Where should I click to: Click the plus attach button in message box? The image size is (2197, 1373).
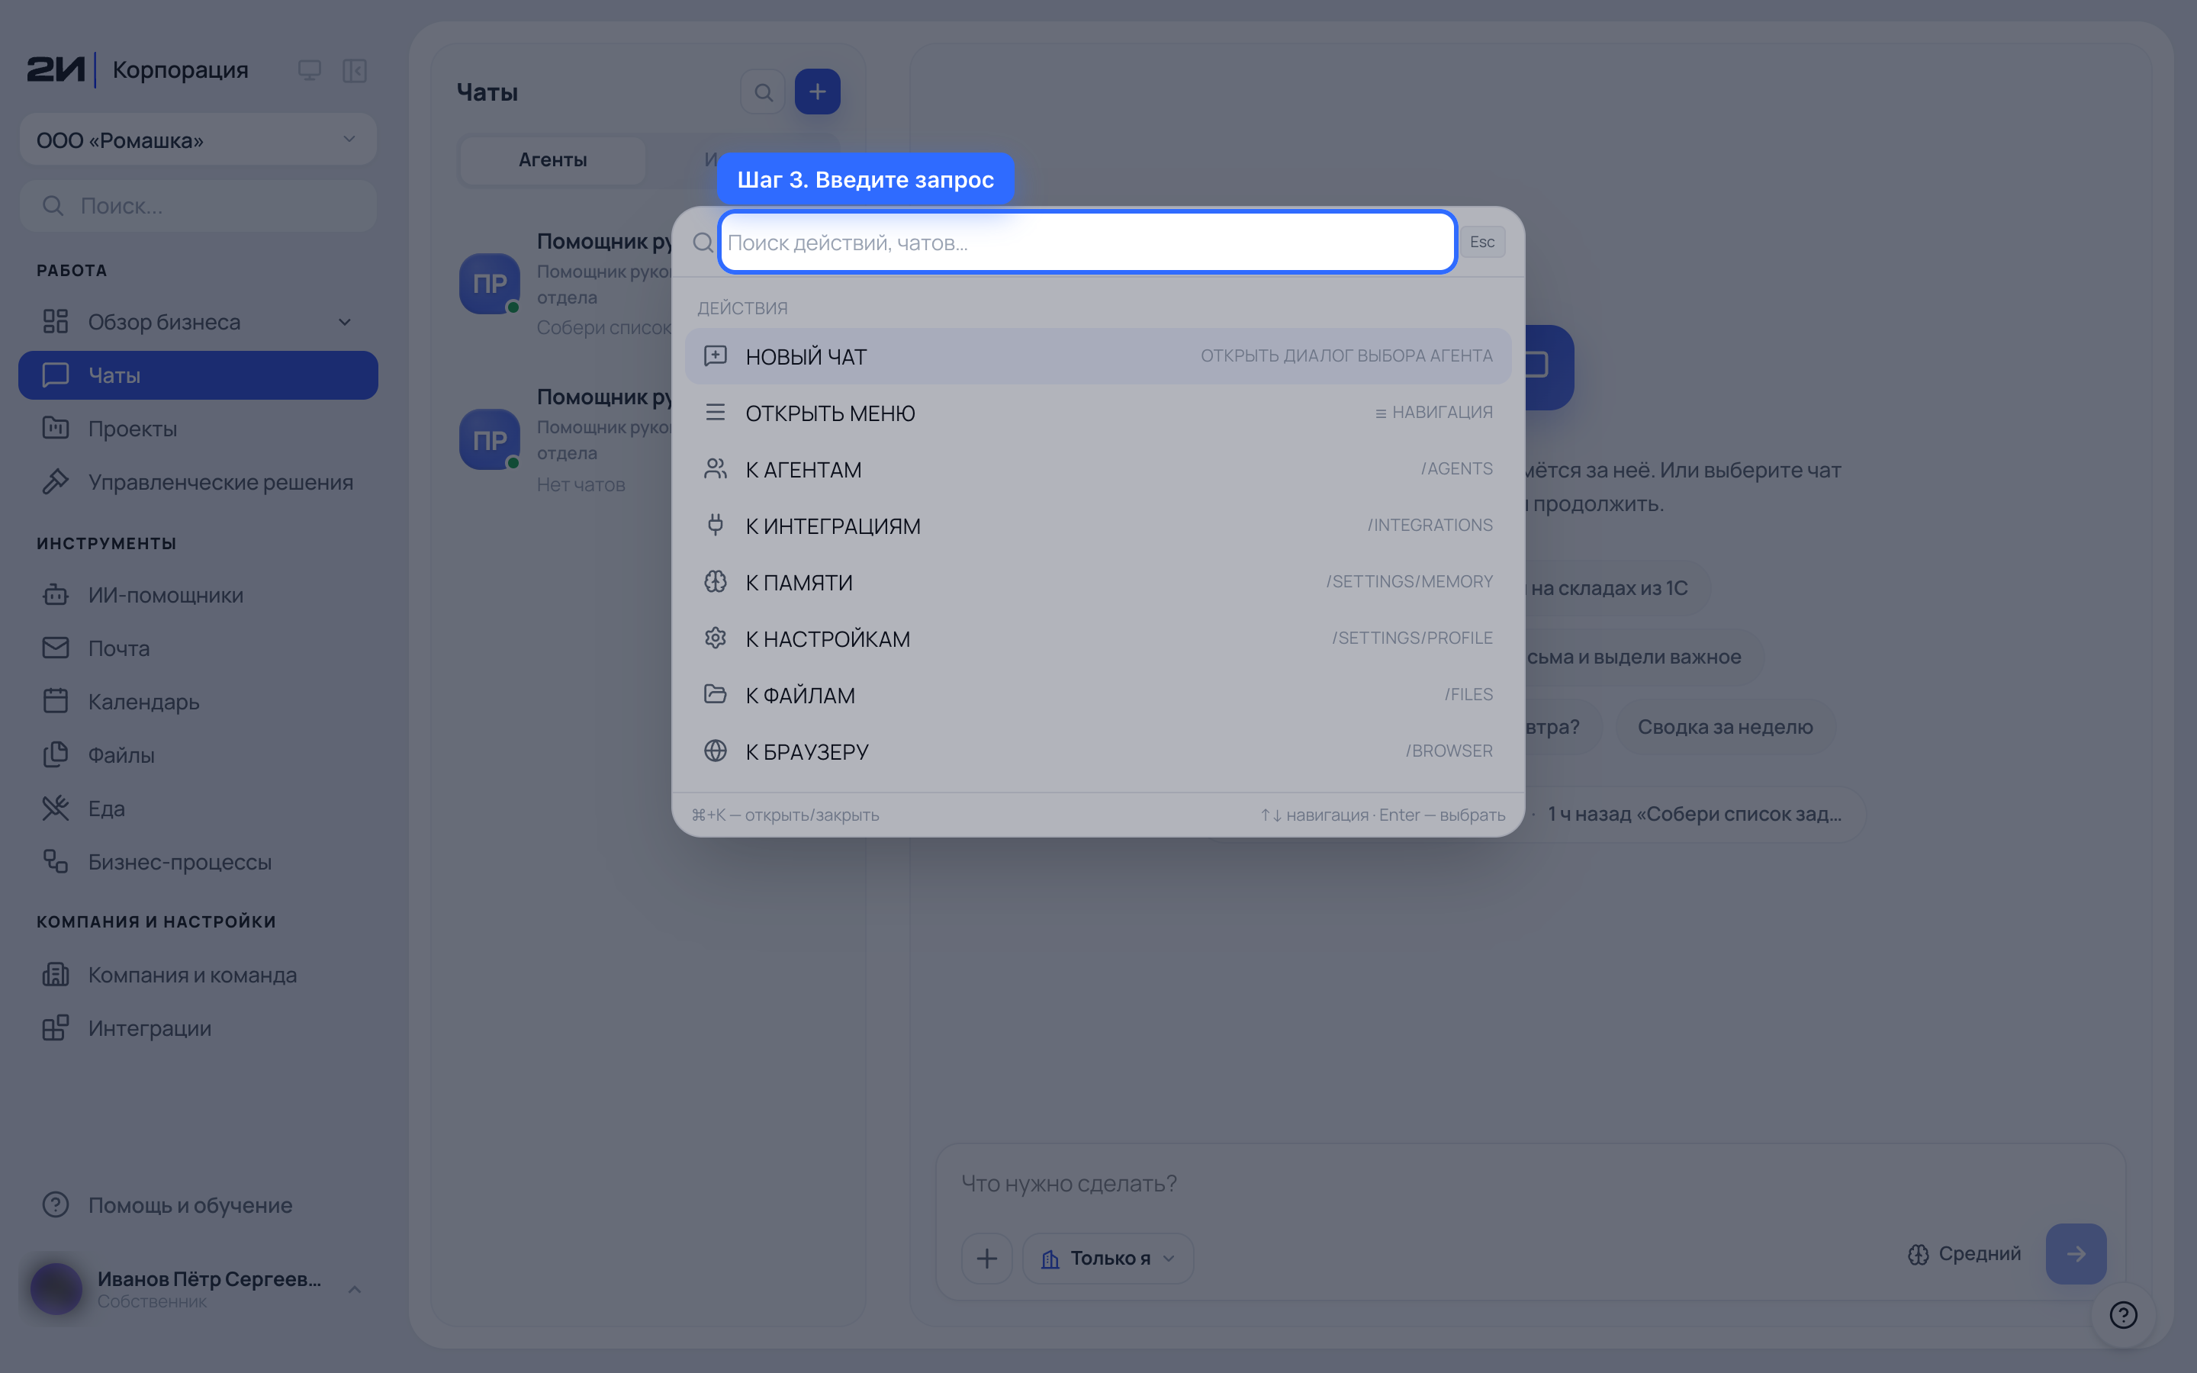click(987, 1258)
